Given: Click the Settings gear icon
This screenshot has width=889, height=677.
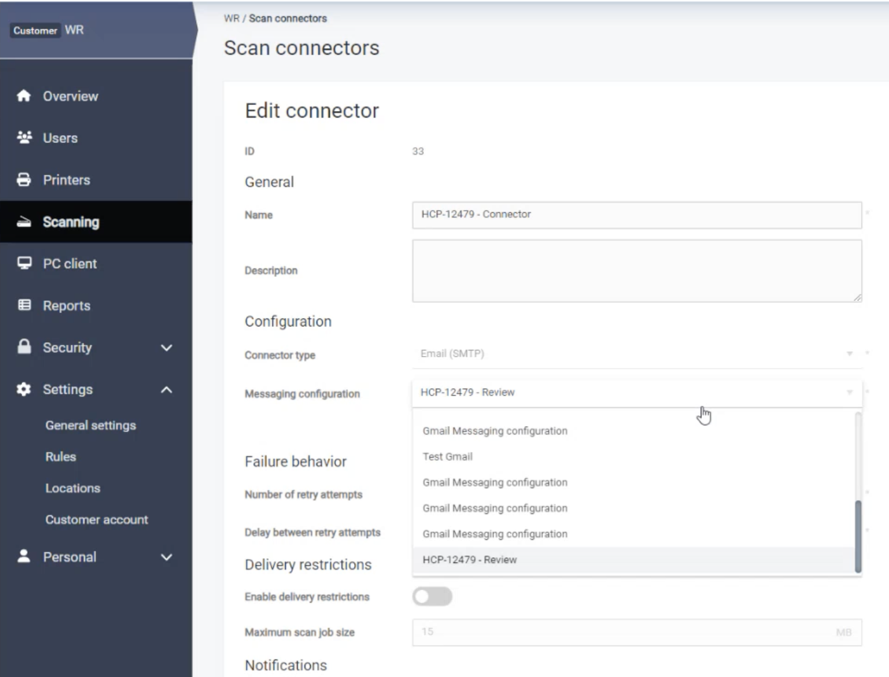Looking at the screenshot, I should tap(24, 389).
